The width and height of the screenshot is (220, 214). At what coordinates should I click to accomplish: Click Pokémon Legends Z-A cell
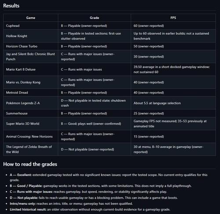click(x=31, y=103)
